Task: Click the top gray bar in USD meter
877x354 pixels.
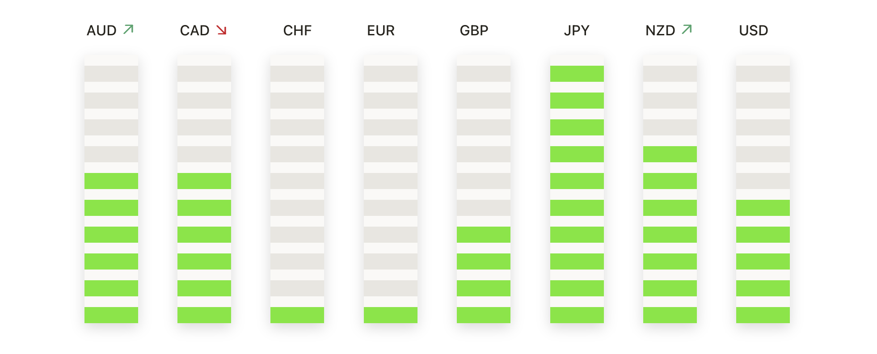Action: pos(763,74)
